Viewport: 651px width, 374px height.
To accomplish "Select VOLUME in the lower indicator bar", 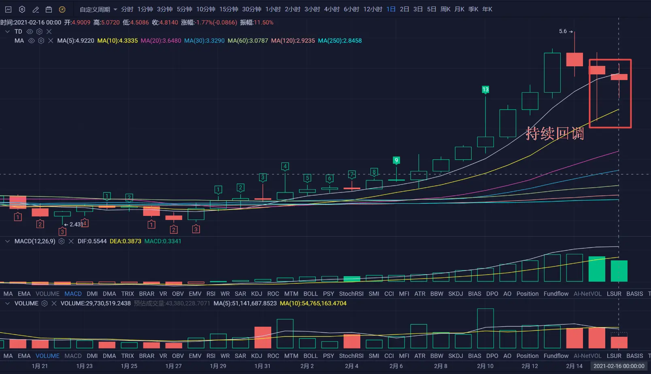I will tap(47, 356).
